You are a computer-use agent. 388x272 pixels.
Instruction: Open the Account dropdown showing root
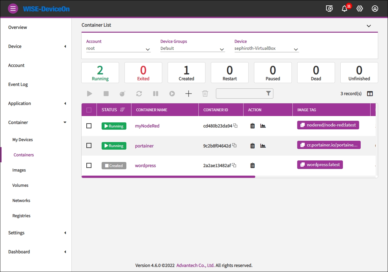118,49
